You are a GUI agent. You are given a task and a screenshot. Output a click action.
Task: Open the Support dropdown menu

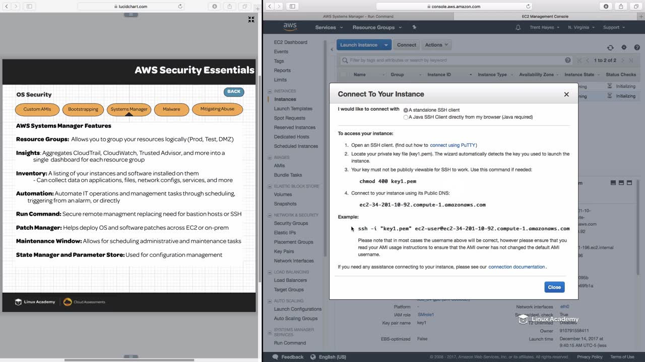point(614,27)
